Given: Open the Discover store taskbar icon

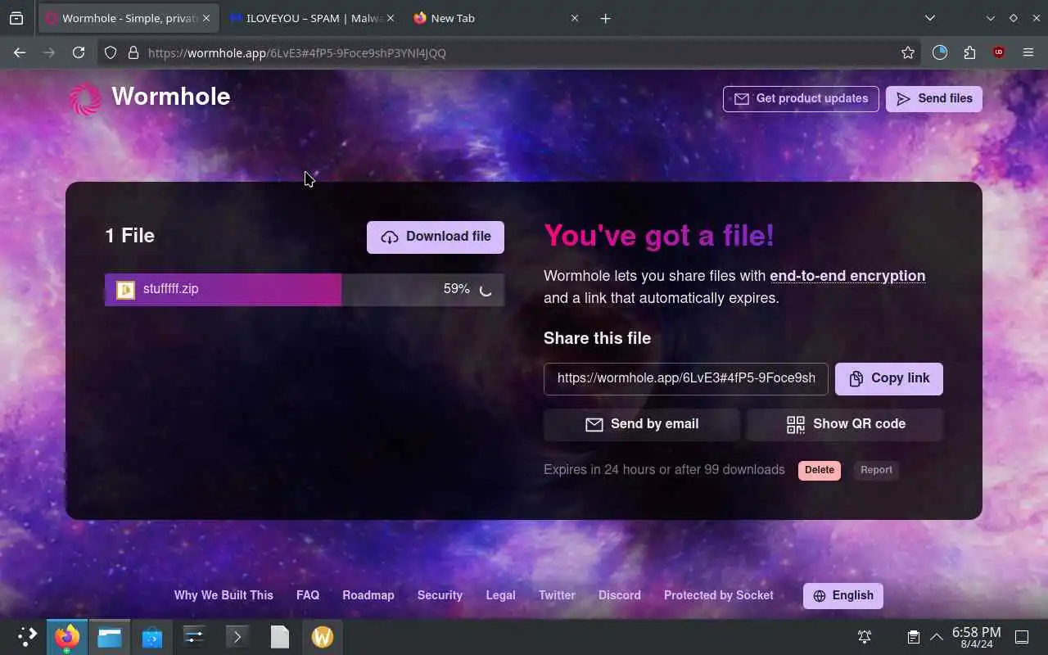Looking at the screenshot, I should 152,637.
